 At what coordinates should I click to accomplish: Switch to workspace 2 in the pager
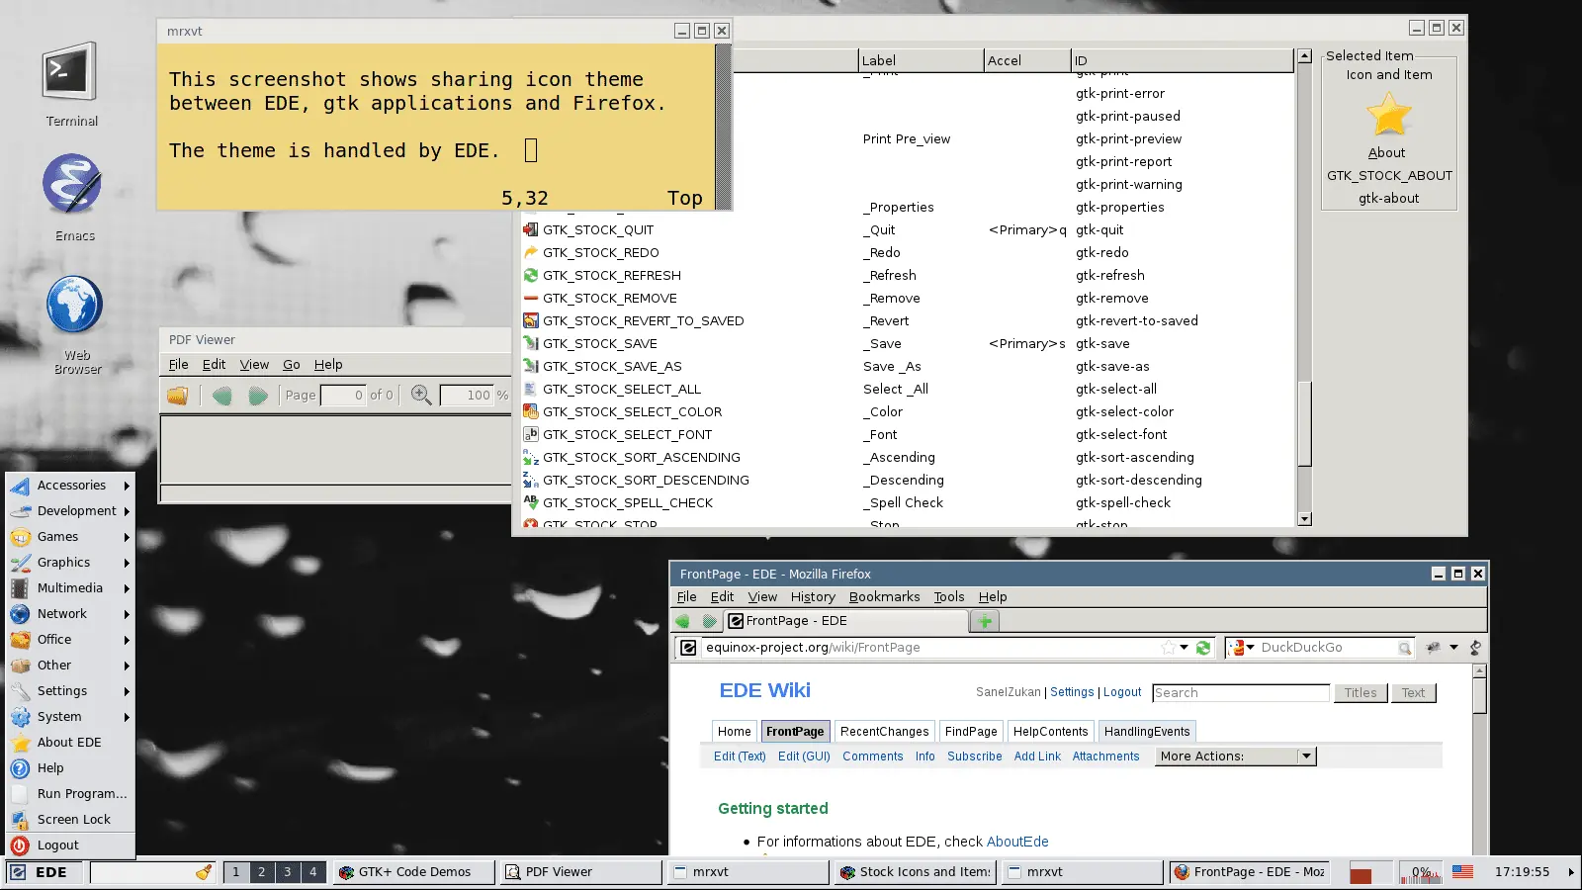click(x=262, y=872)
